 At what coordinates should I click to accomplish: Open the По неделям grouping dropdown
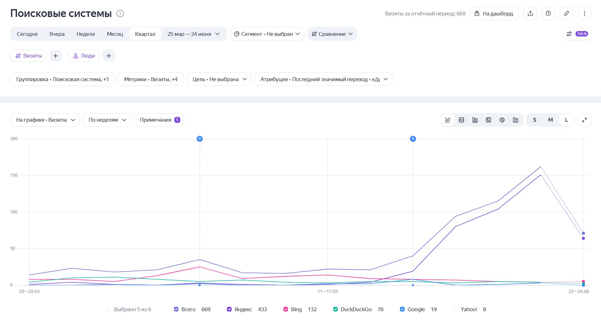107,120
